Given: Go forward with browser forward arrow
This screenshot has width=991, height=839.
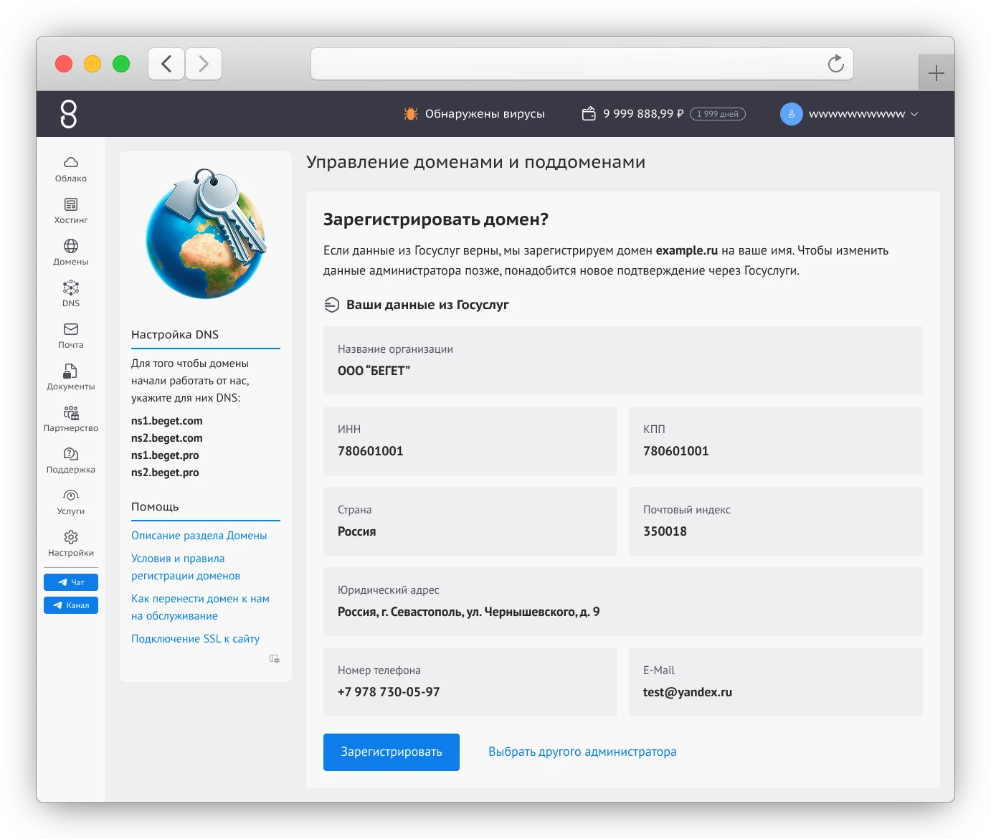Looking at the screenshot, I should [x=204, y=64].
